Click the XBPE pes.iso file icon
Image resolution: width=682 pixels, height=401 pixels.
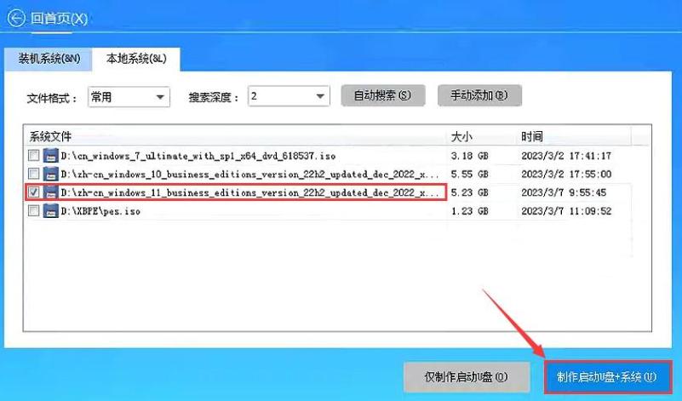coord(51,211)
